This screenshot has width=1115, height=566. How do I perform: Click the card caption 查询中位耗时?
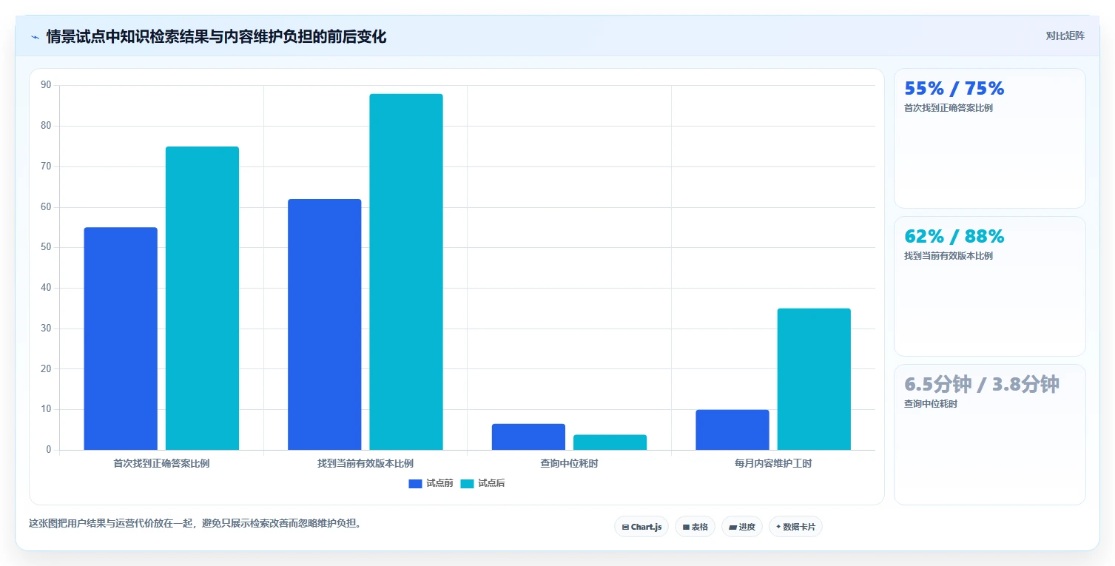click(x=931, y=404)
